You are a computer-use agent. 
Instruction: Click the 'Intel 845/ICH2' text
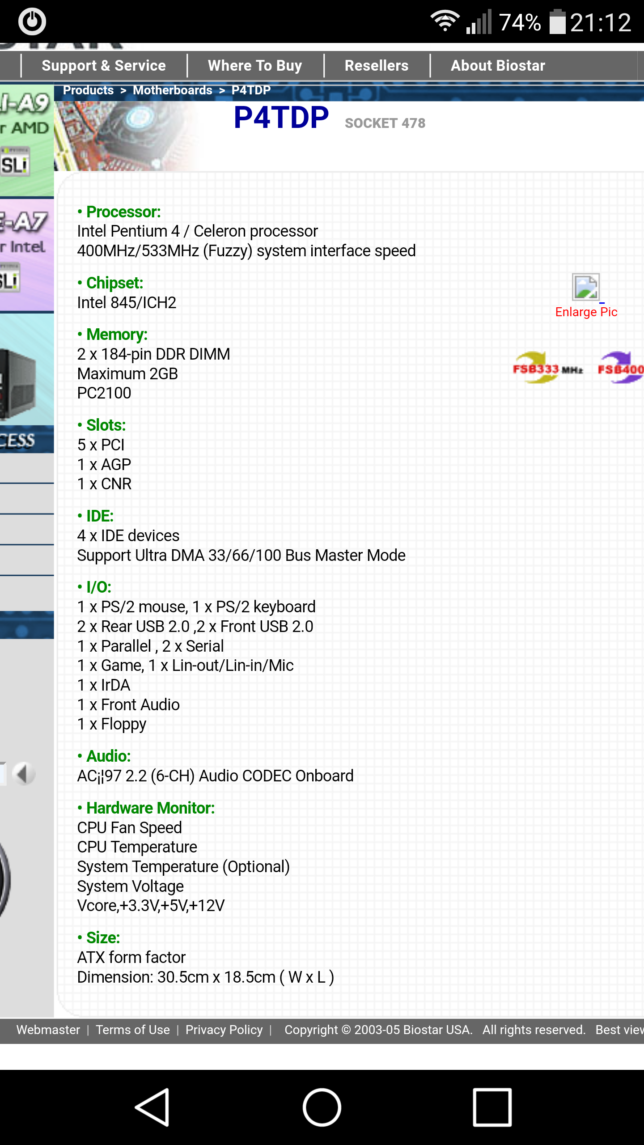pos(127,303)
